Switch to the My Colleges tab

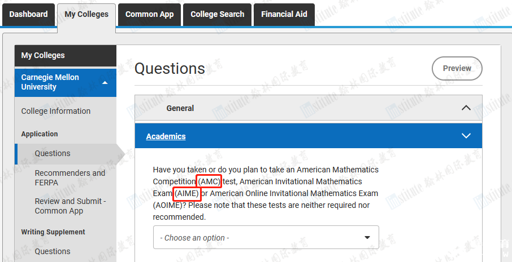coord(86,15)
